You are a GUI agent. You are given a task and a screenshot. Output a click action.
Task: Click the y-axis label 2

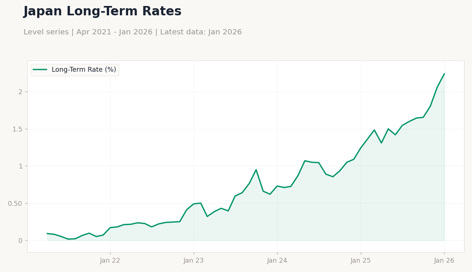[x=21, y=92]
